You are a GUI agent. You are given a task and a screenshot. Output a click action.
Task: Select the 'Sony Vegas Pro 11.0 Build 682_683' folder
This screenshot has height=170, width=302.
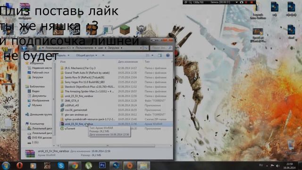tap(83, 82)
